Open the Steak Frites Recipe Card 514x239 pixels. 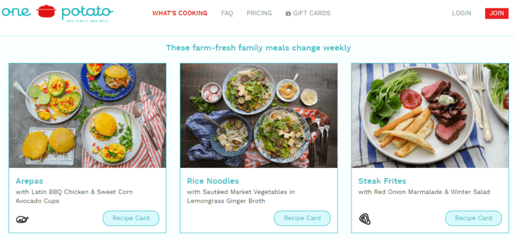tap(474, 218)
